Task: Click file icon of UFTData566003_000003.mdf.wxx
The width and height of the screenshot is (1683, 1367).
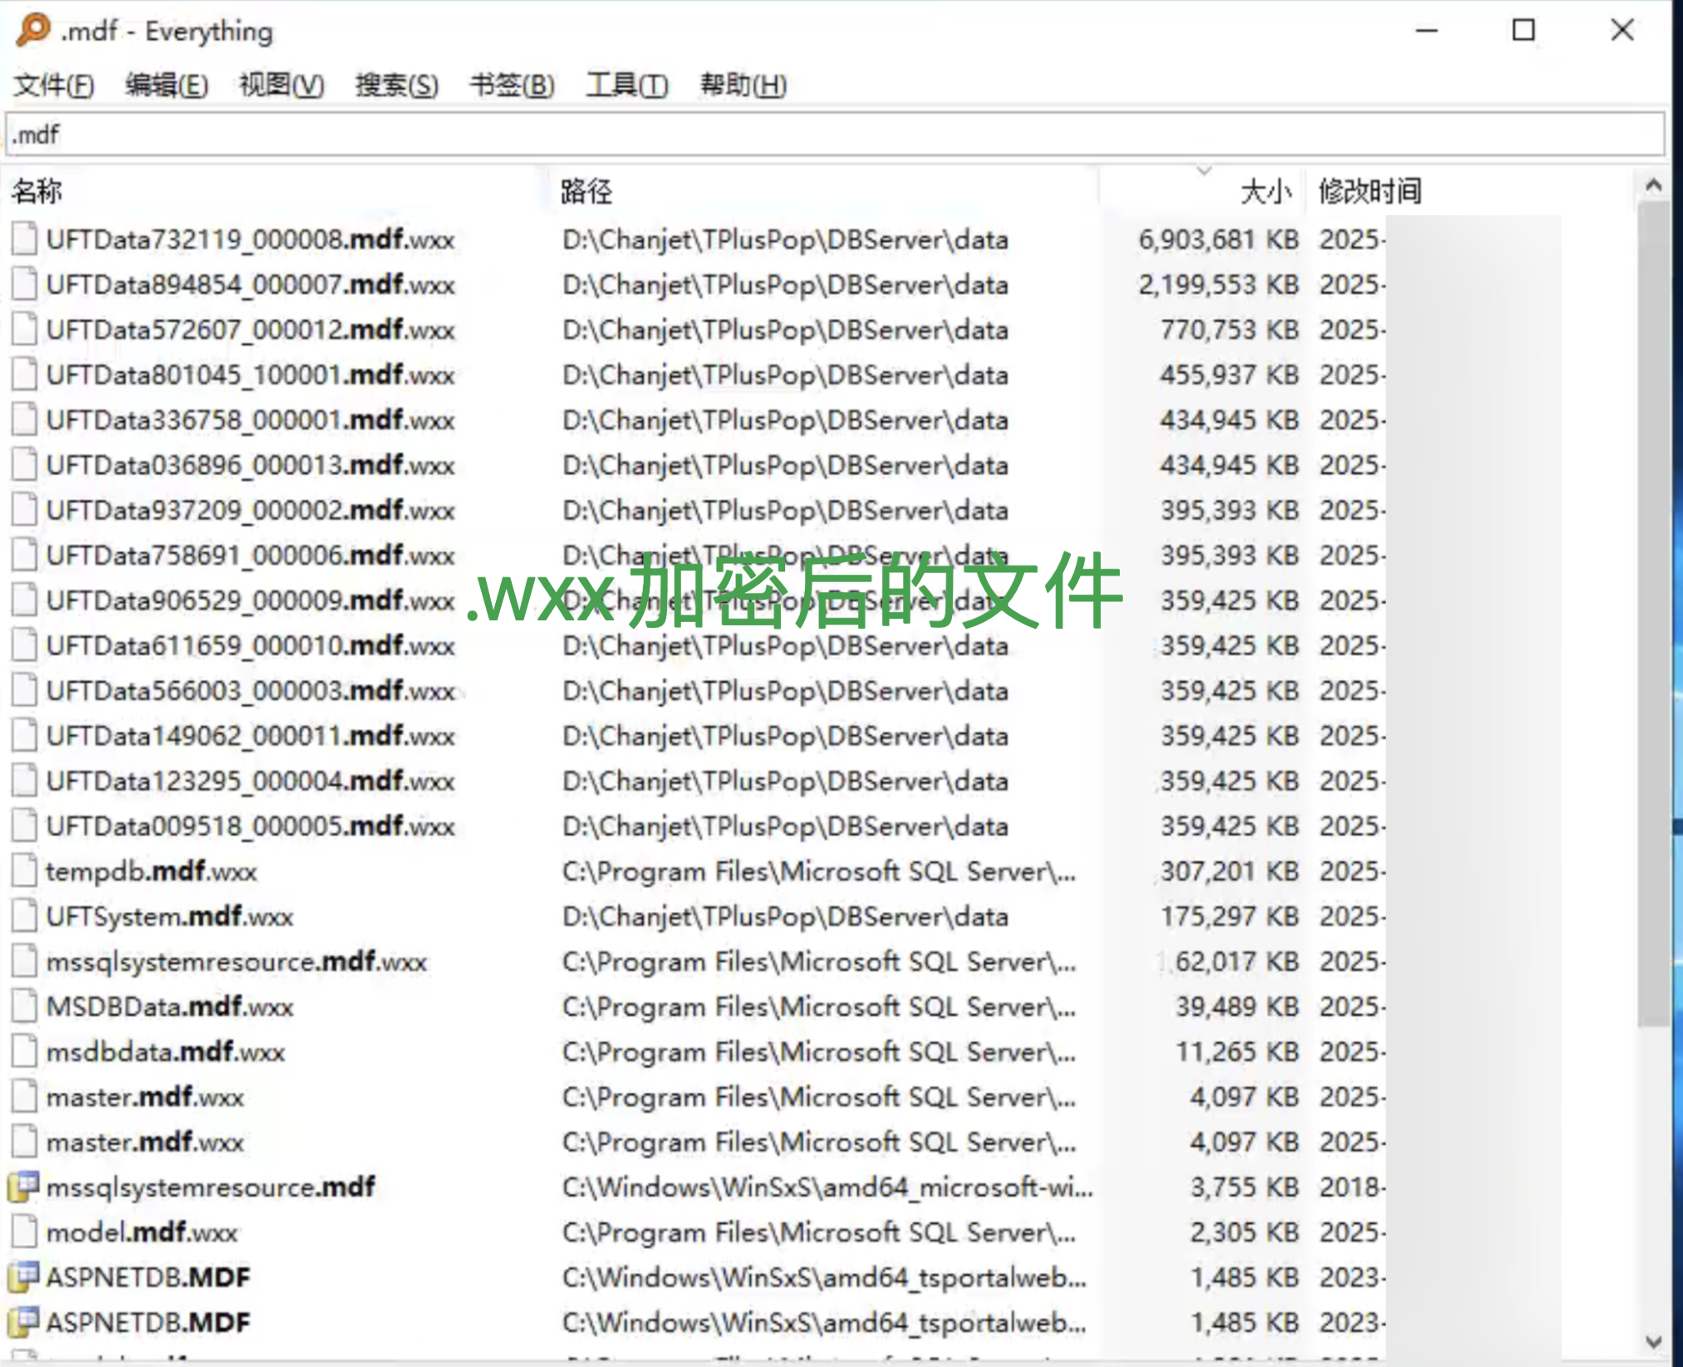Action: [25, 690]
